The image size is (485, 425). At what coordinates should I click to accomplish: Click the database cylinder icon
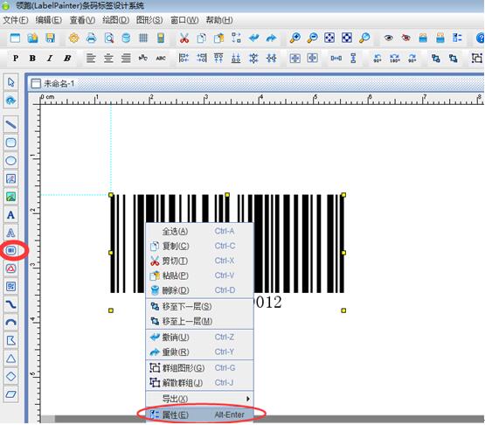126,38
